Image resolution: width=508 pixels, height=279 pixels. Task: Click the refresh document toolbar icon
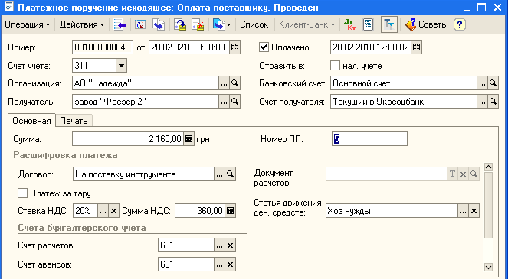pos(140,24)
